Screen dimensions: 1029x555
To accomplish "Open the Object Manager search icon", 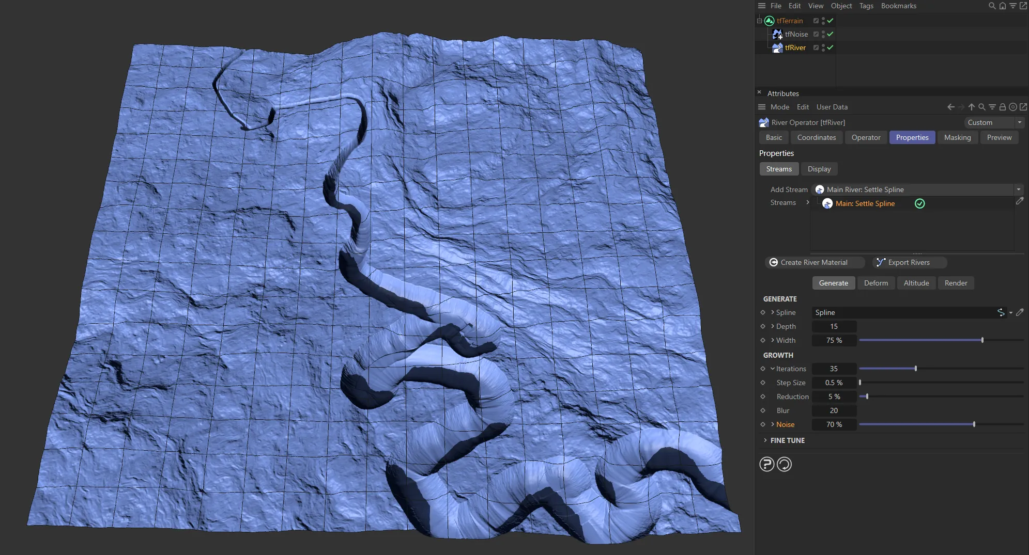I will [991, 6].
